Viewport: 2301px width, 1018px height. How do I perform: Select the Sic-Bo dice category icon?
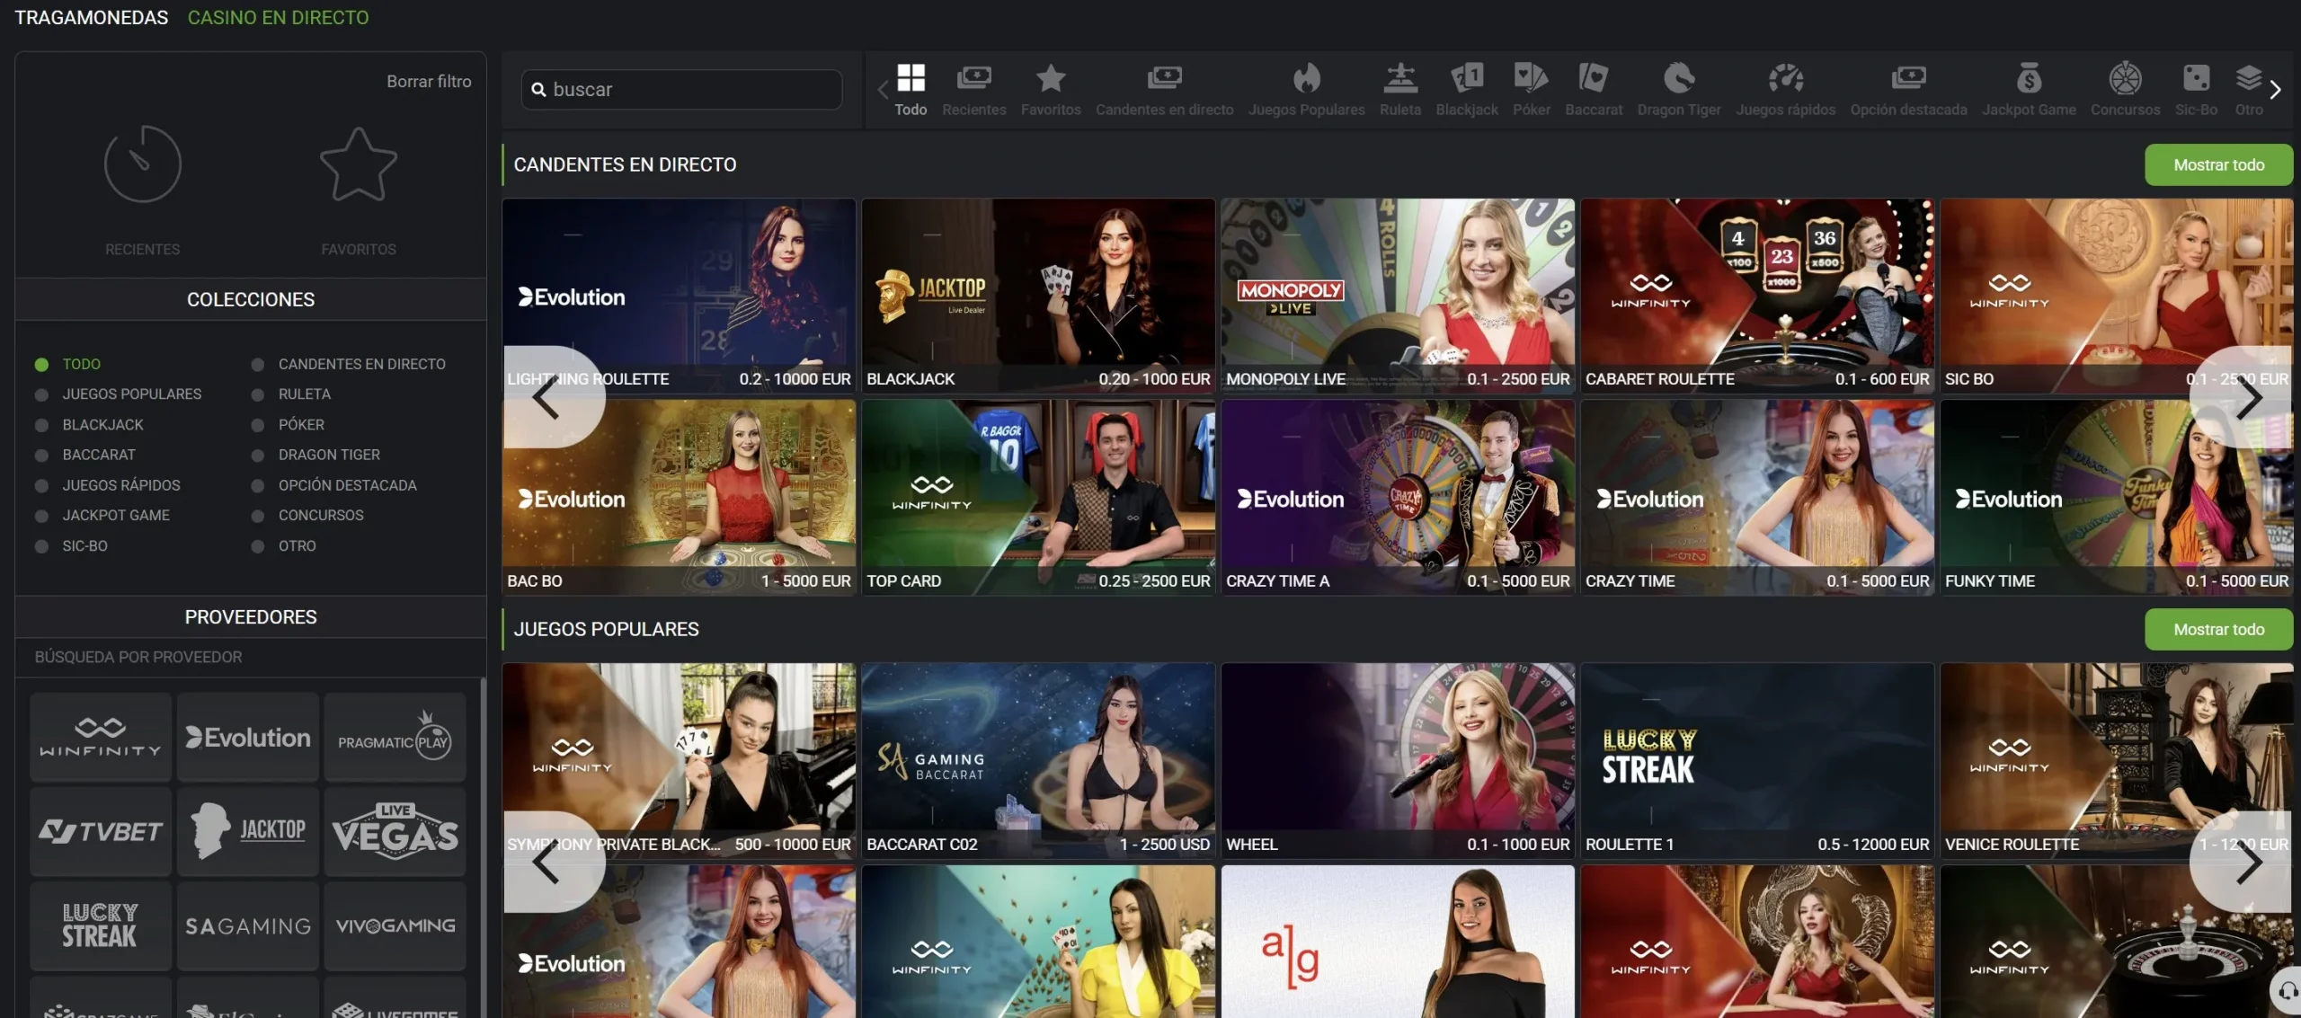tap(2196, 78)
